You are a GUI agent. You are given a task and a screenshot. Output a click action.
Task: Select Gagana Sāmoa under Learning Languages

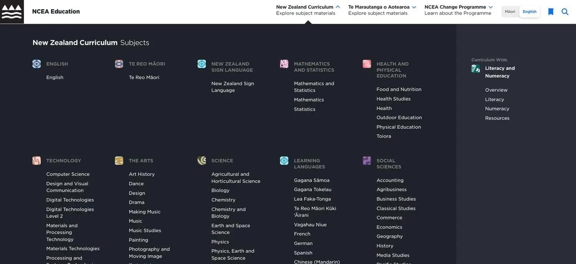311,180
